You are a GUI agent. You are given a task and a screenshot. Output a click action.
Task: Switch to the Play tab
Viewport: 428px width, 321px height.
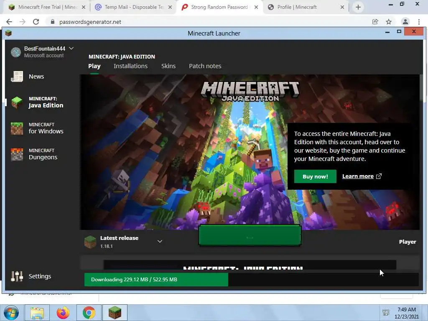coord(94,66)
